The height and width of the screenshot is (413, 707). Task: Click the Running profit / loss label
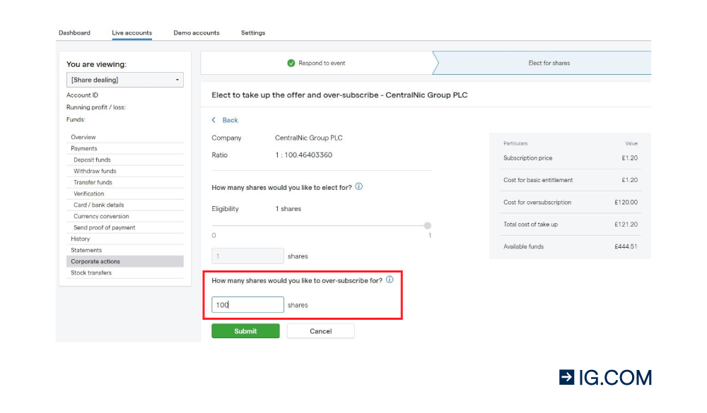pos(96,107)
